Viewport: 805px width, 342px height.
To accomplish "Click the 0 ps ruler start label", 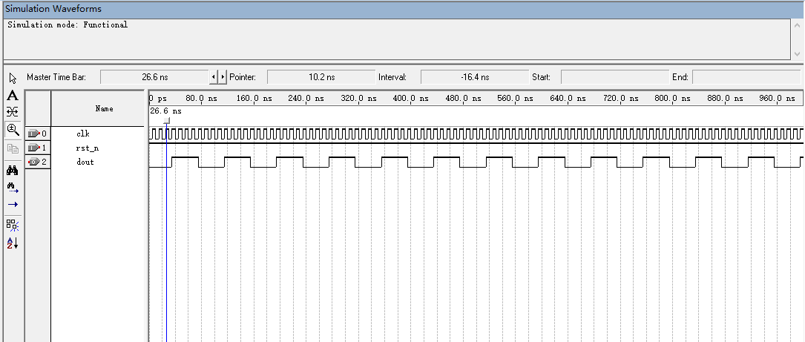I will (x=158, y=98).
